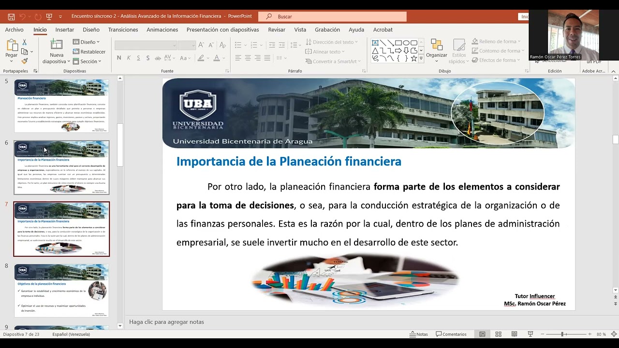Click the Undo arrow in quick access toolbar

point(23,16)
